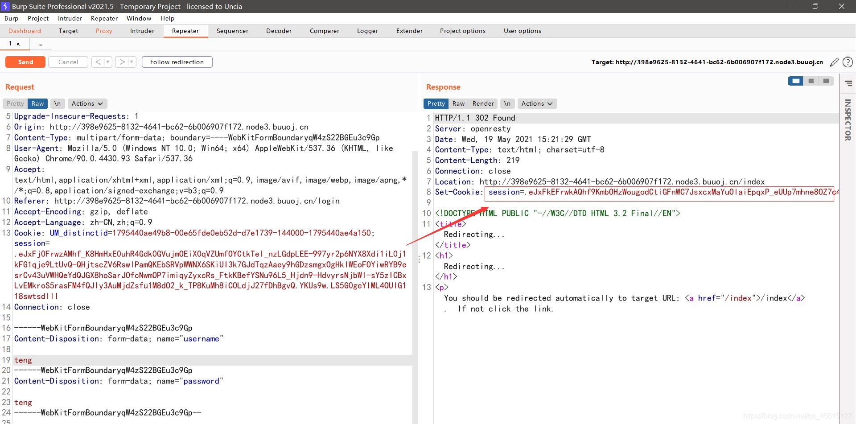
Task: Open Inspector panel hamburger icon
Action: (848, 83)
